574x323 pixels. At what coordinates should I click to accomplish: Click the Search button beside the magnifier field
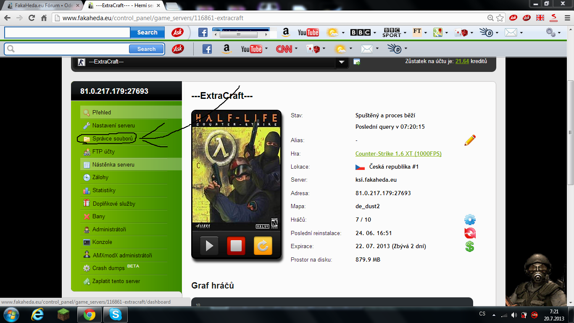[x=147, y=49]
